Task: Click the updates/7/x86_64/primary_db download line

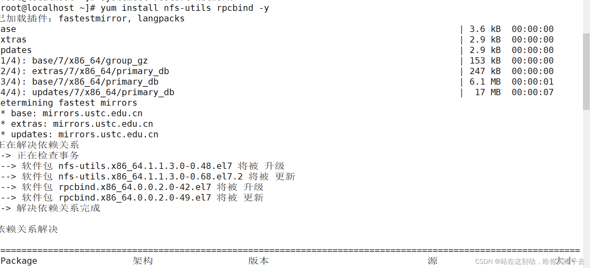Action: click(x=103, y=92)
